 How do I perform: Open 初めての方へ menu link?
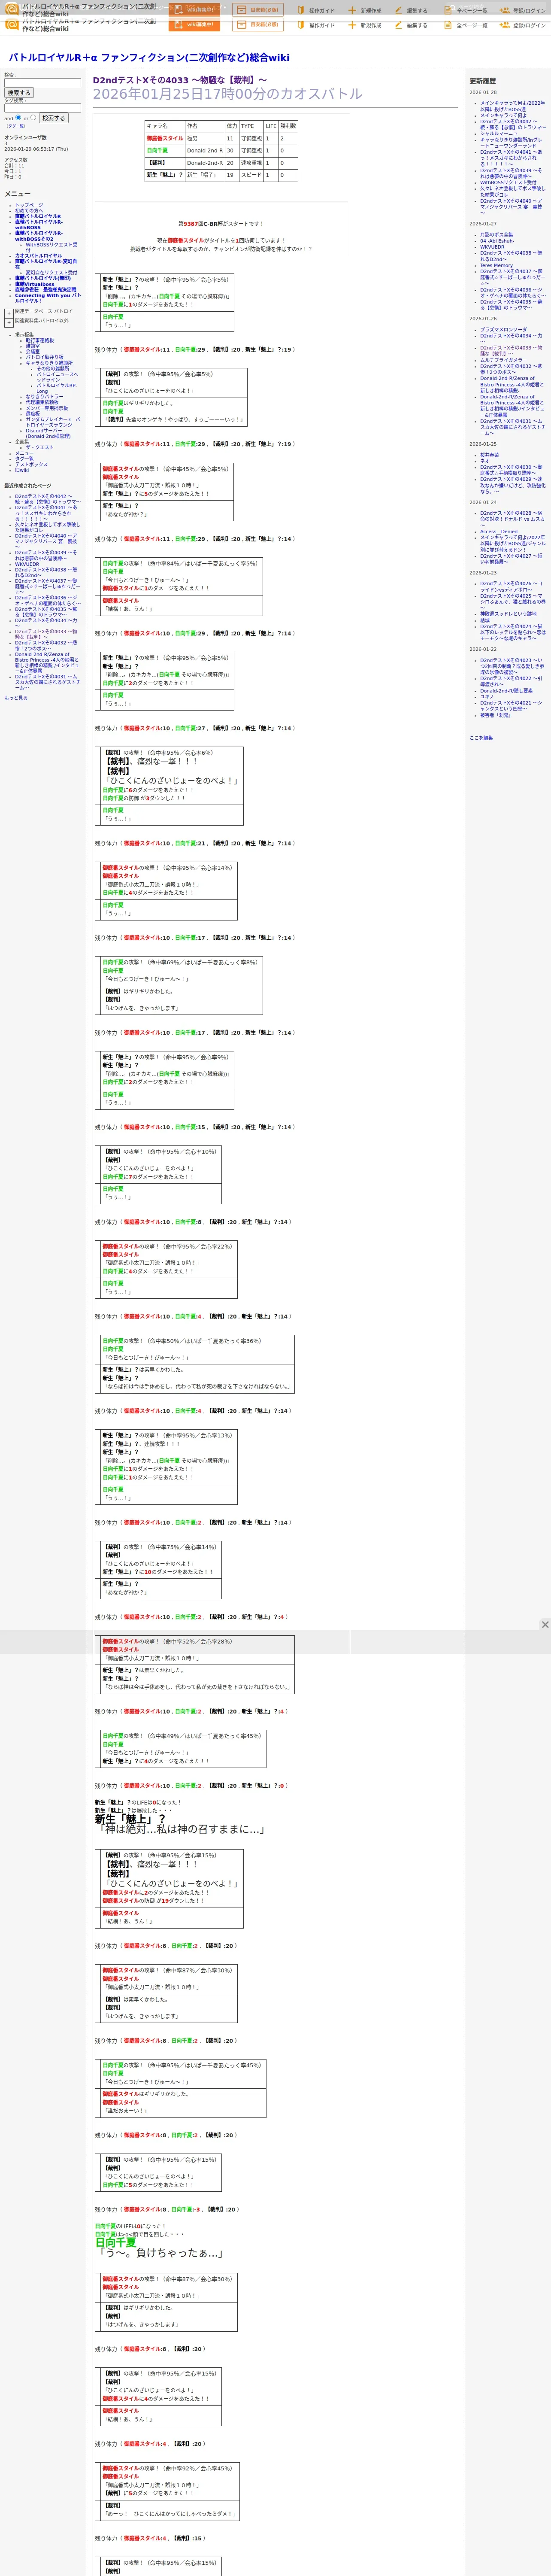[x=29, y=210]
